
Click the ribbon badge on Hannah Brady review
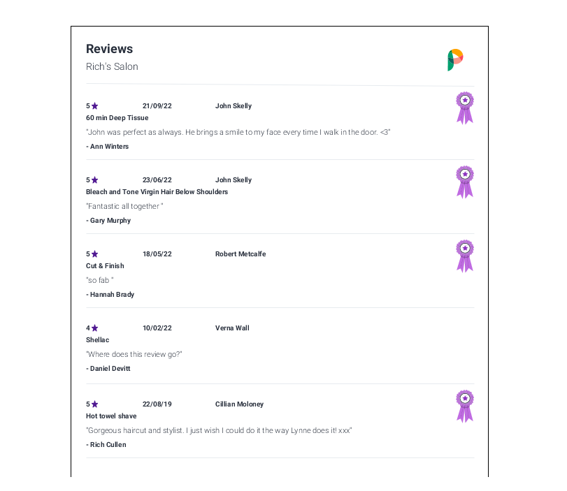pos(465,256)
